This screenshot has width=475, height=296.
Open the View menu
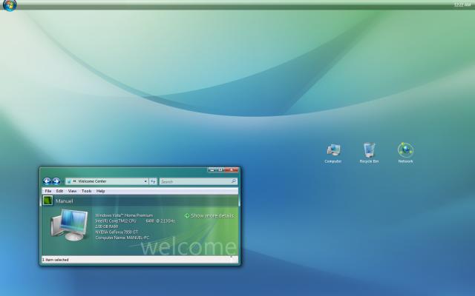pos(72,191)
